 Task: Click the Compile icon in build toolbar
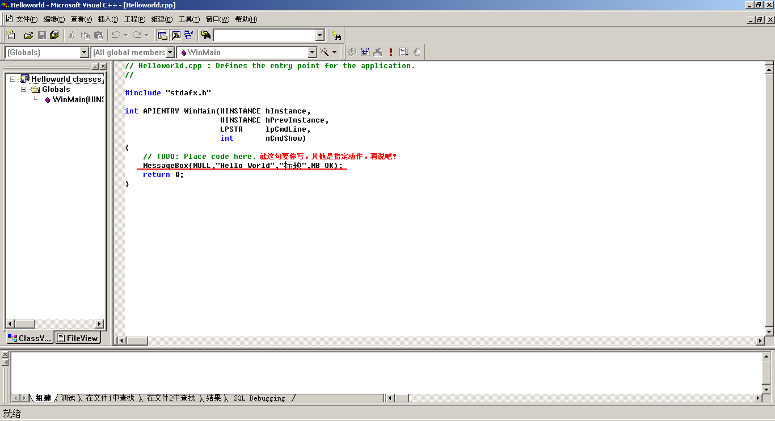click(352, 52)
